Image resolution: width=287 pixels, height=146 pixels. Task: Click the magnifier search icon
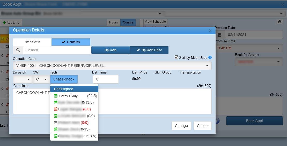18,50
